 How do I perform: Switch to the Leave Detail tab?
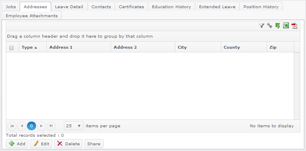(x=69, y=7)
